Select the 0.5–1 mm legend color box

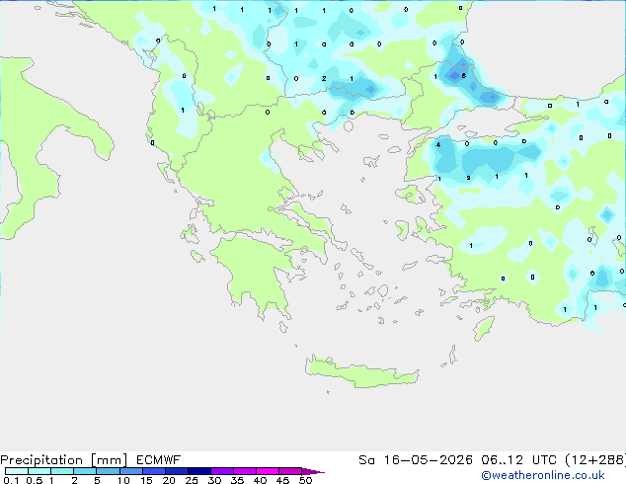[39, 471]
